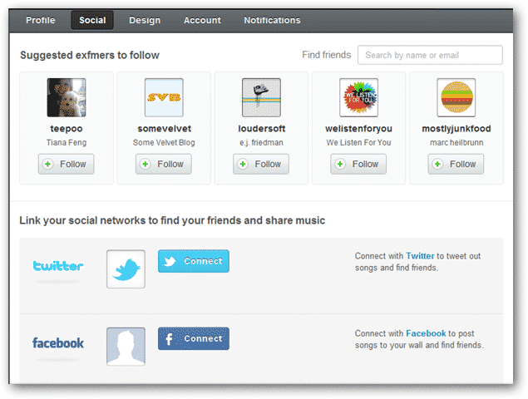The image size is (528, 399).
Task: Click the Find friends search field
Action: click(x=430, y=55)
